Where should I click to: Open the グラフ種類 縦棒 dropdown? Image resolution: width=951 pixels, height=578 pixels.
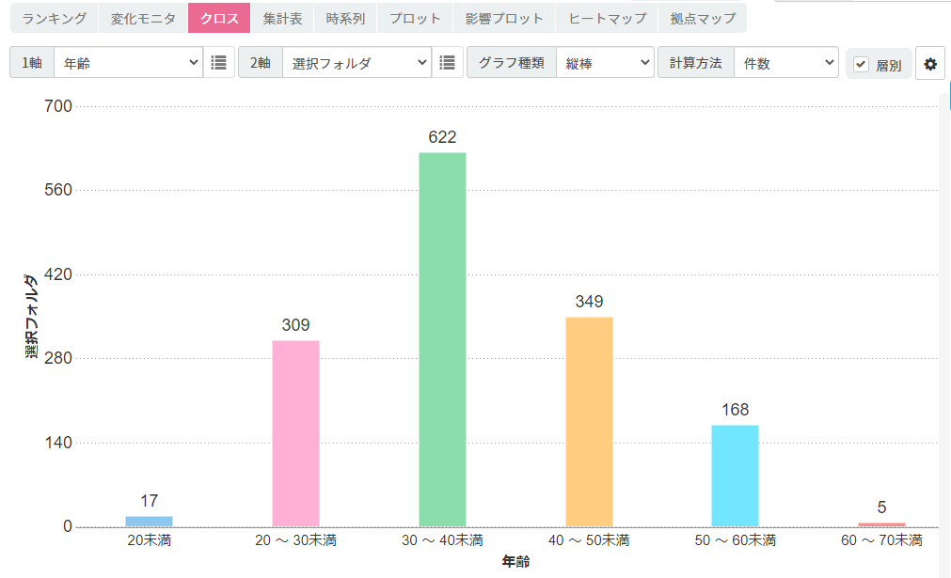tap(604, 63)
